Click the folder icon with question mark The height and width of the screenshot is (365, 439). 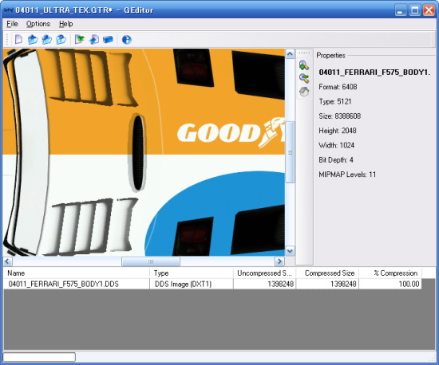(x=61, y=39)
